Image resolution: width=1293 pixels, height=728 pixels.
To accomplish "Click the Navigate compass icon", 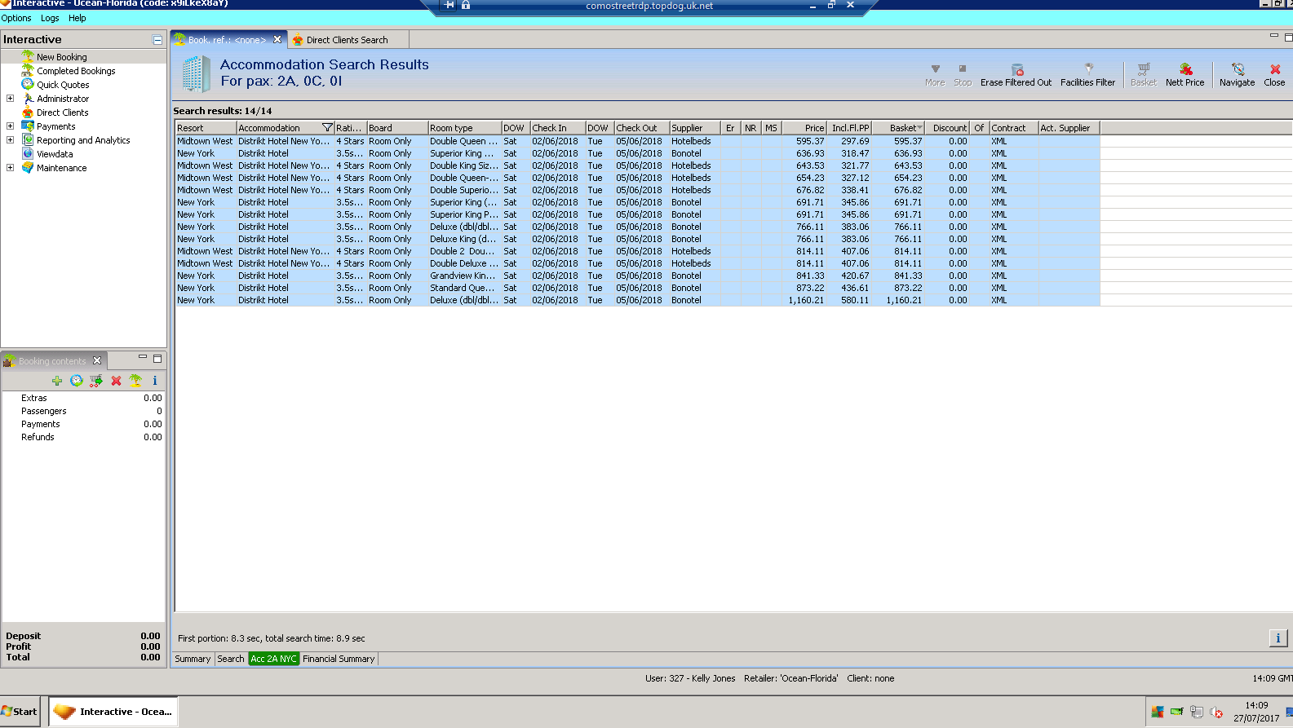I will tap(1238, 70).
